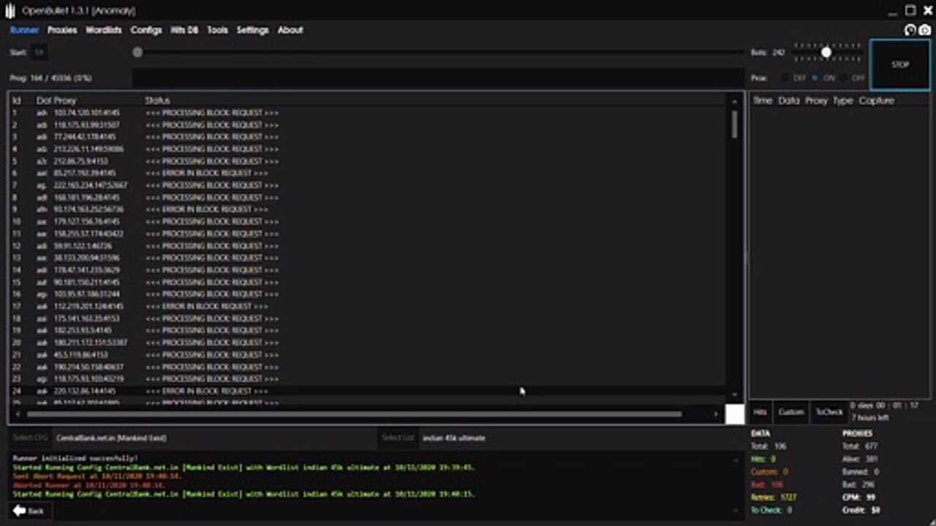Click the status text in row 12
Screen dimensions: 936x526
coord(212,245)
